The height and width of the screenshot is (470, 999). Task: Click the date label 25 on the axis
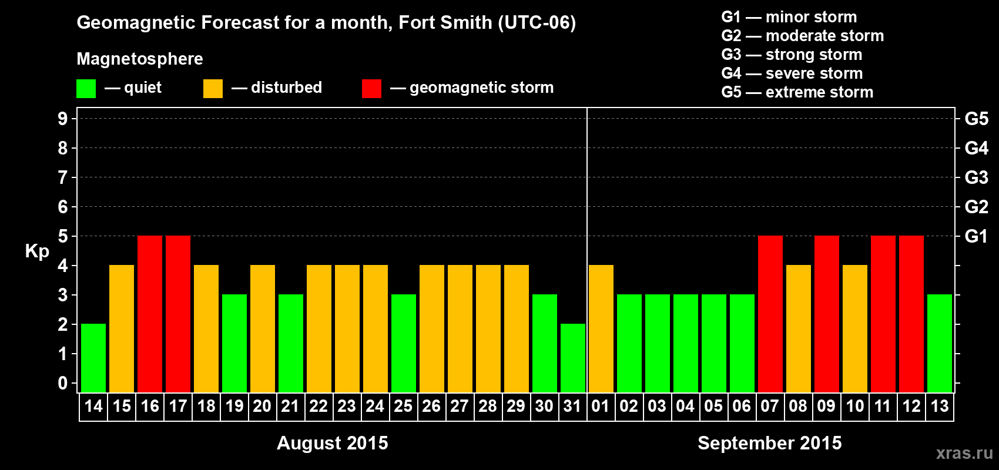point(404,407)
